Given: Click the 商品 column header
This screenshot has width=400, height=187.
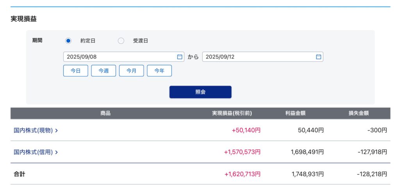Looking at the screenshot, I should 105,113.
